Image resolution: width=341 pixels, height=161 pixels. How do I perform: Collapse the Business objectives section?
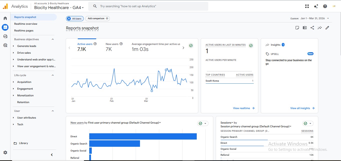click(53, 39)
